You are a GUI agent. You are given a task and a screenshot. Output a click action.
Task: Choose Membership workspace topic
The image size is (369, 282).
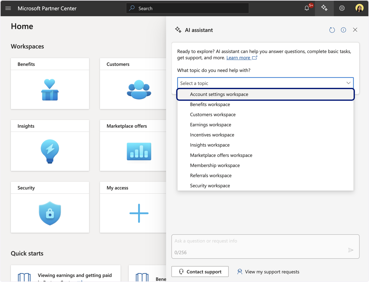pos(265,165)
